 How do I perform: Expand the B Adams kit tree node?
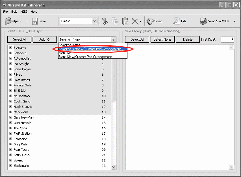tap(11, 48)
